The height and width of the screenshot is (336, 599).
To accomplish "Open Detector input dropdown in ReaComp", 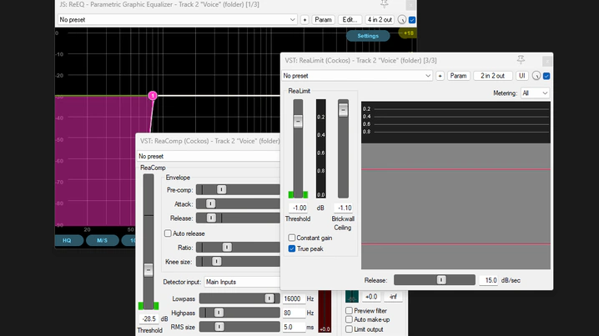I will [242, 282].
